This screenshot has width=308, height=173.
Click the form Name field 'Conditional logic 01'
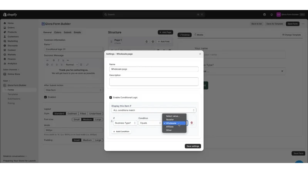pyautogui.click(x=74, y=49)
